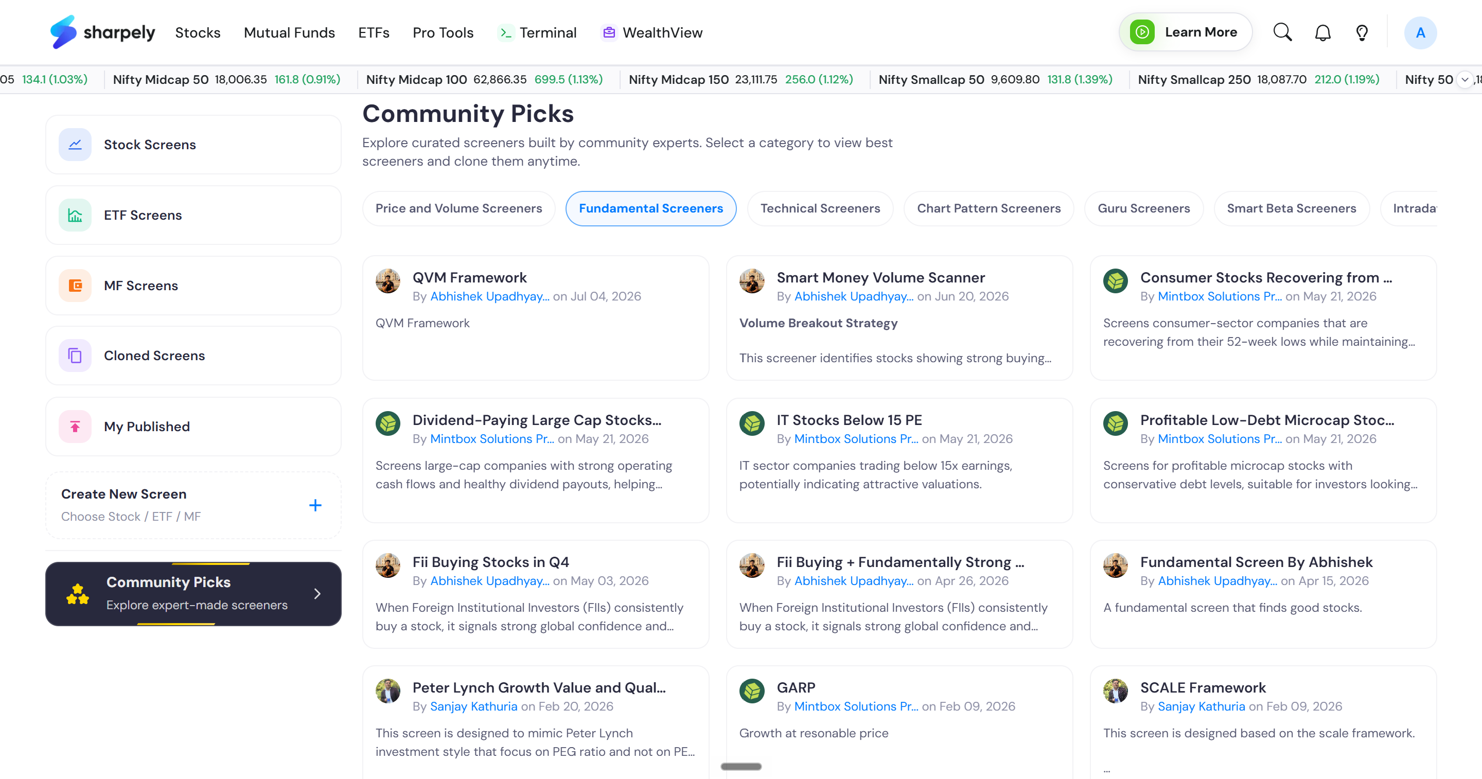The height and width of the screenshot is (779, 1482).
Task: Open My Published sidebar item
Action: coord(193,427)
